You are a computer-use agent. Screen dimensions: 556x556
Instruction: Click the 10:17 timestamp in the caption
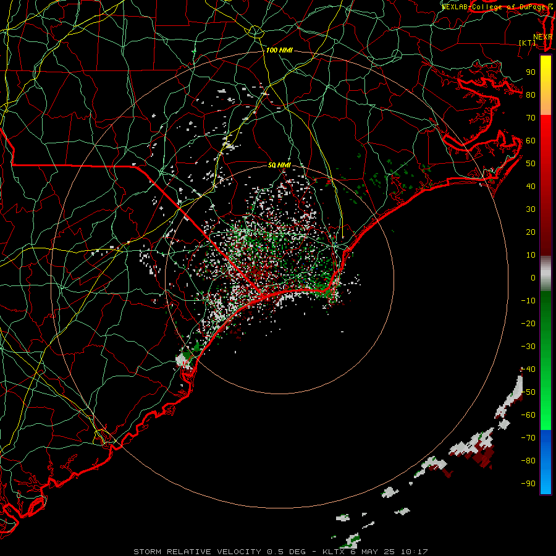point(414,552)
